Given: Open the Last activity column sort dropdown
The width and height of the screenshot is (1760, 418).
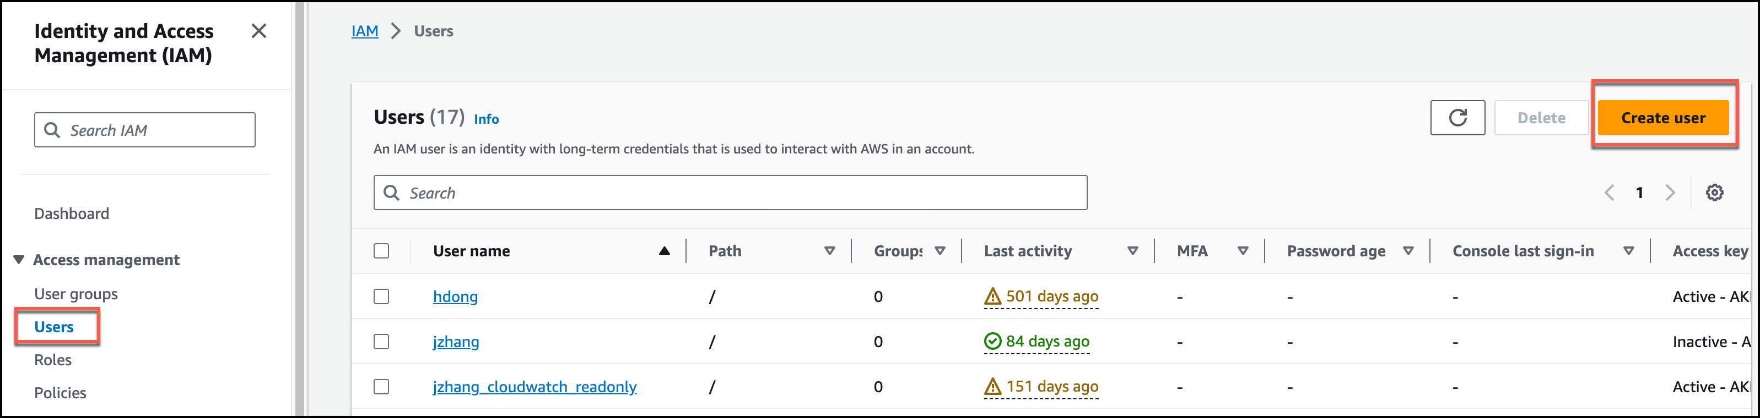Looking at the screenshot, I should pyautogui.click(x=1132, y=251).
